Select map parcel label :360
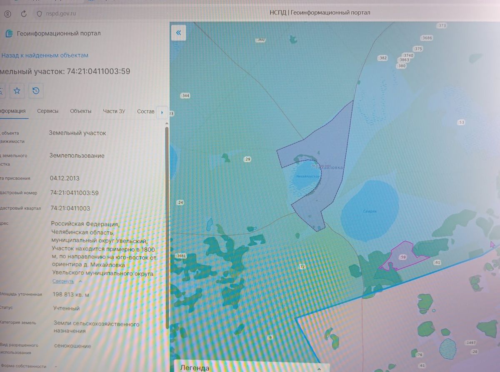This screenshot has width=500, height=372. [260, 40]
